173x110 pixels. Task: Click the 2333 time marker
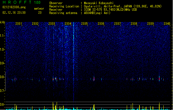(52, 23)
